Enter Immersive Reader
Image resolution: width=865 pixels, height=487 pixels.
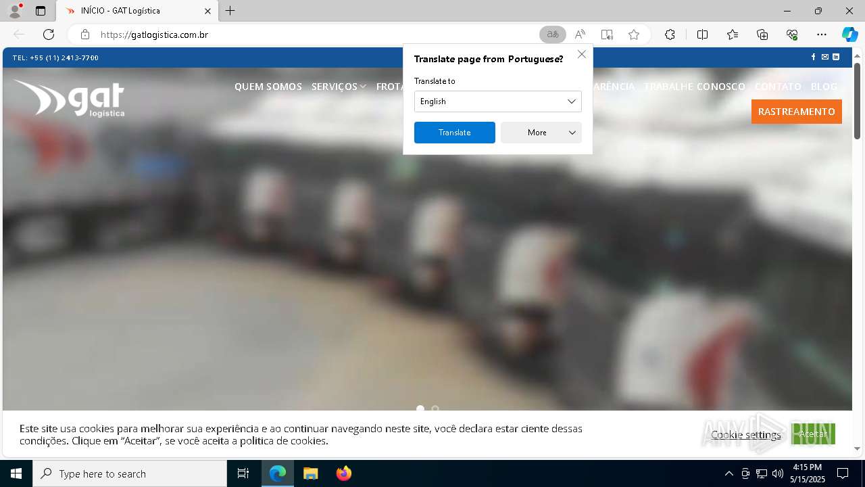coord(607,34)
